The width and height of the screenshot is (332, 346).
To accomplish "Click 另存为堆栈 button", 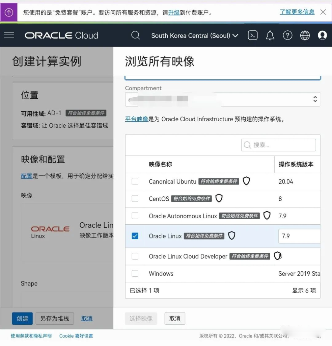I will [x=55, y=318].
